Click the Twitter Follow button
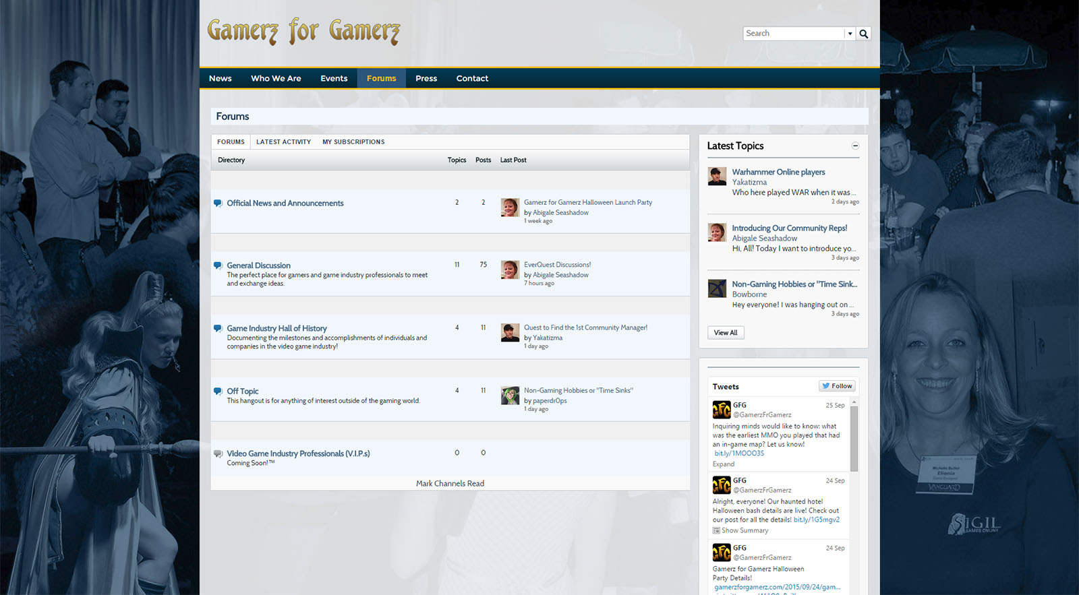The height and width of the screenshot is (595, 1079). [x=838, y=386]
